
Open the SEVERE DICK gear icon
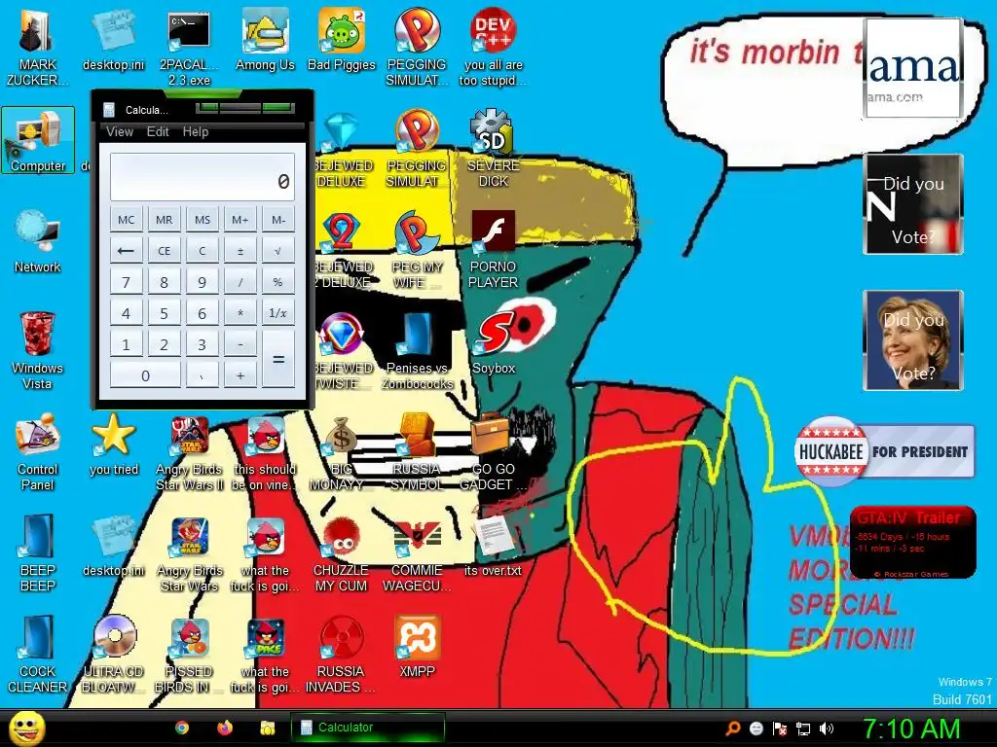pos(493,148)
